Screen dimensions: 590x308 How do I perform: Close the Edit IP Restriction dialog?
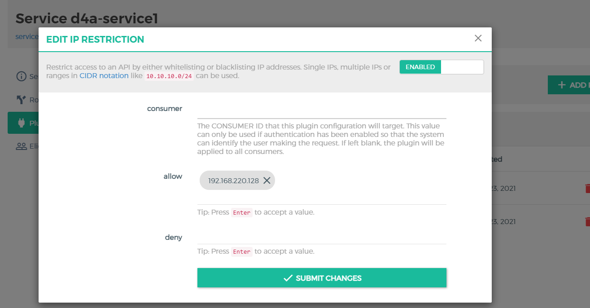478,38
